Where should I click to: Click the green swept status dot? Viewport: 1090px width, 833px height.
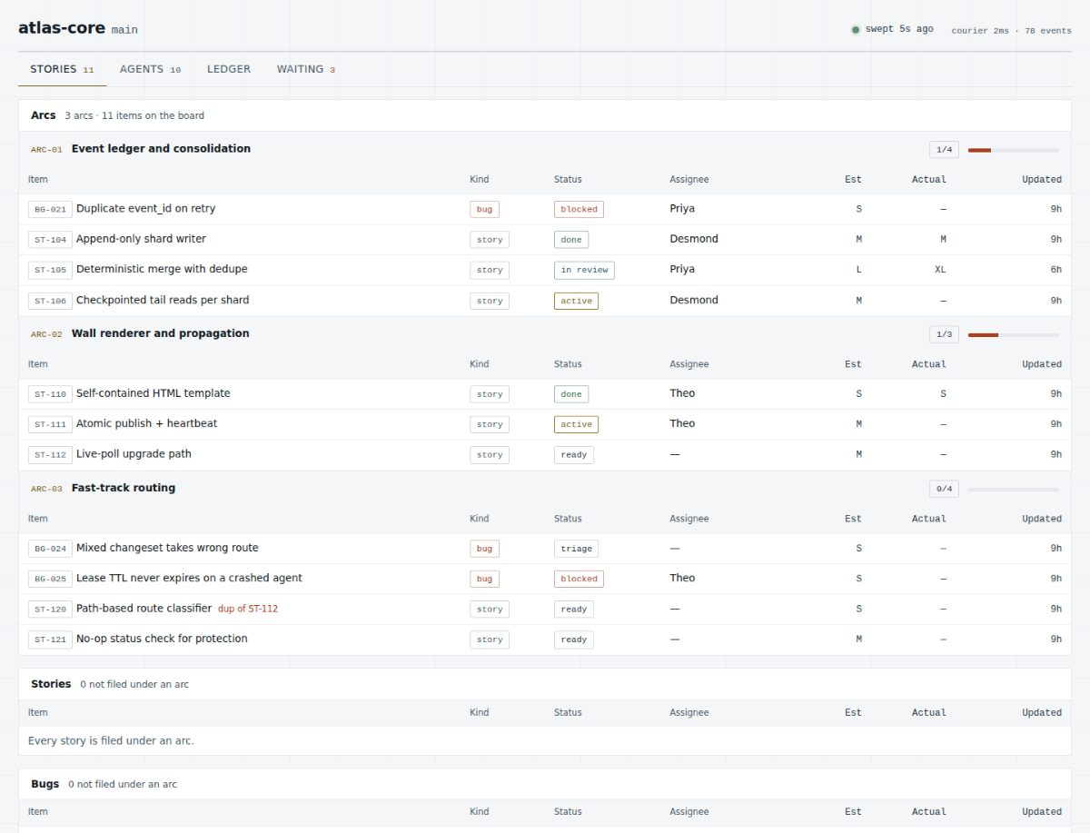[856, 30]
